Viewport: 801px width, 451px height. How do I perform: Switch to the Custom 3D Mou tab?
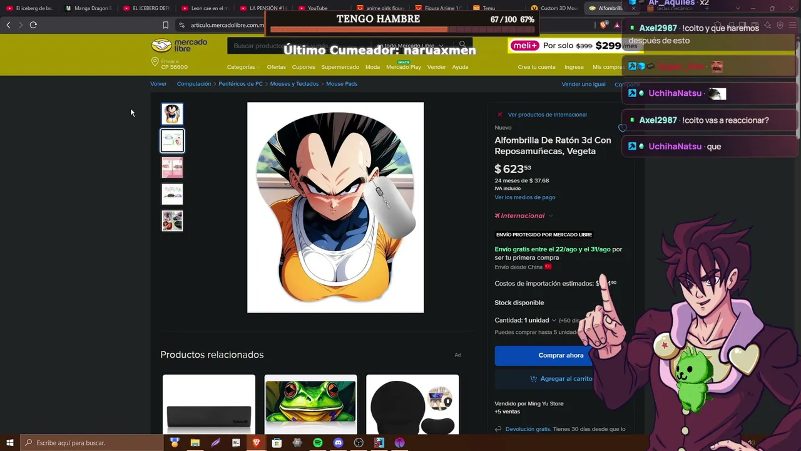(554, 8)
